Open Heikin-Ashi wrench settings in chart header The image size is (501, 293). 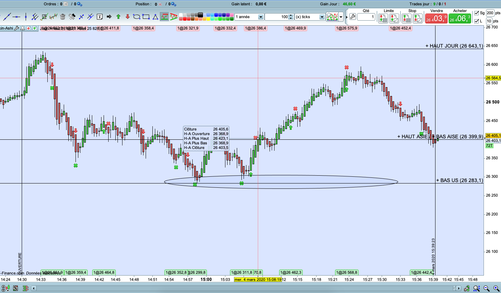coord(16,28)
